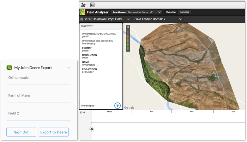Click the Export to Deere button
Screen dimensions: 247x142
(54, 132)
